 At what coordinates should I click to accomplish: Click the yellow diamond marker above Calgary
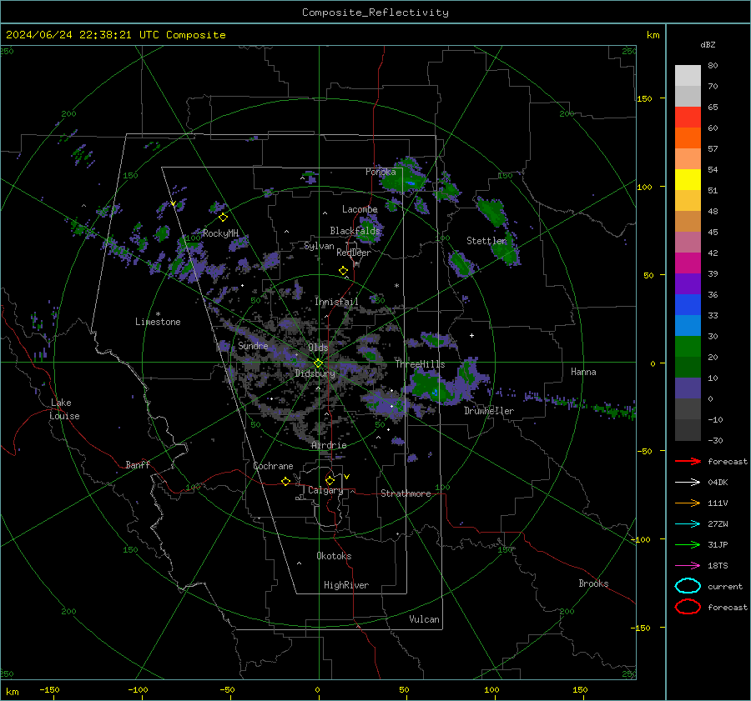click(330, 480)
